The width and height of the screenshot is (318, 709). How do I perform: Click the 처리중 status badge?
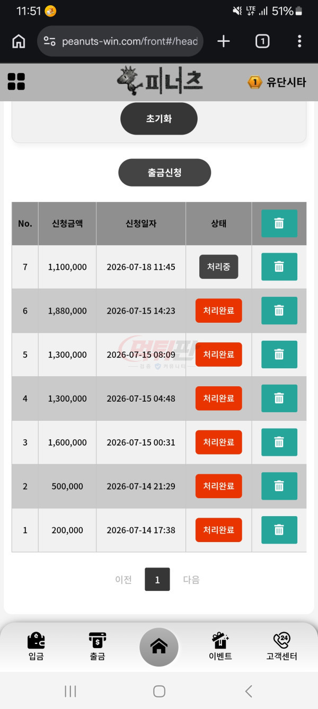click(219, 267)
